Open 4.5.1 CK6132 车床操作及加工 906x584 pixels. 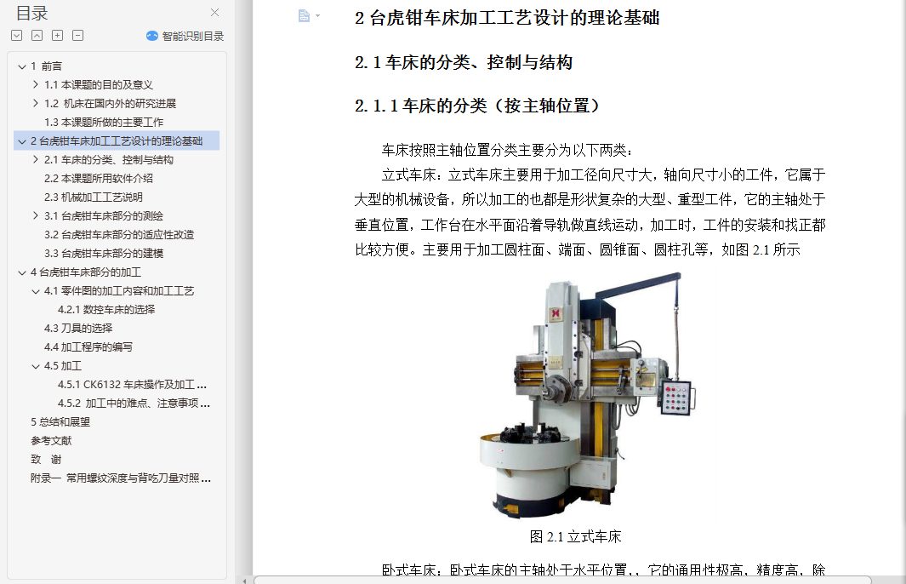pos(133,385)
